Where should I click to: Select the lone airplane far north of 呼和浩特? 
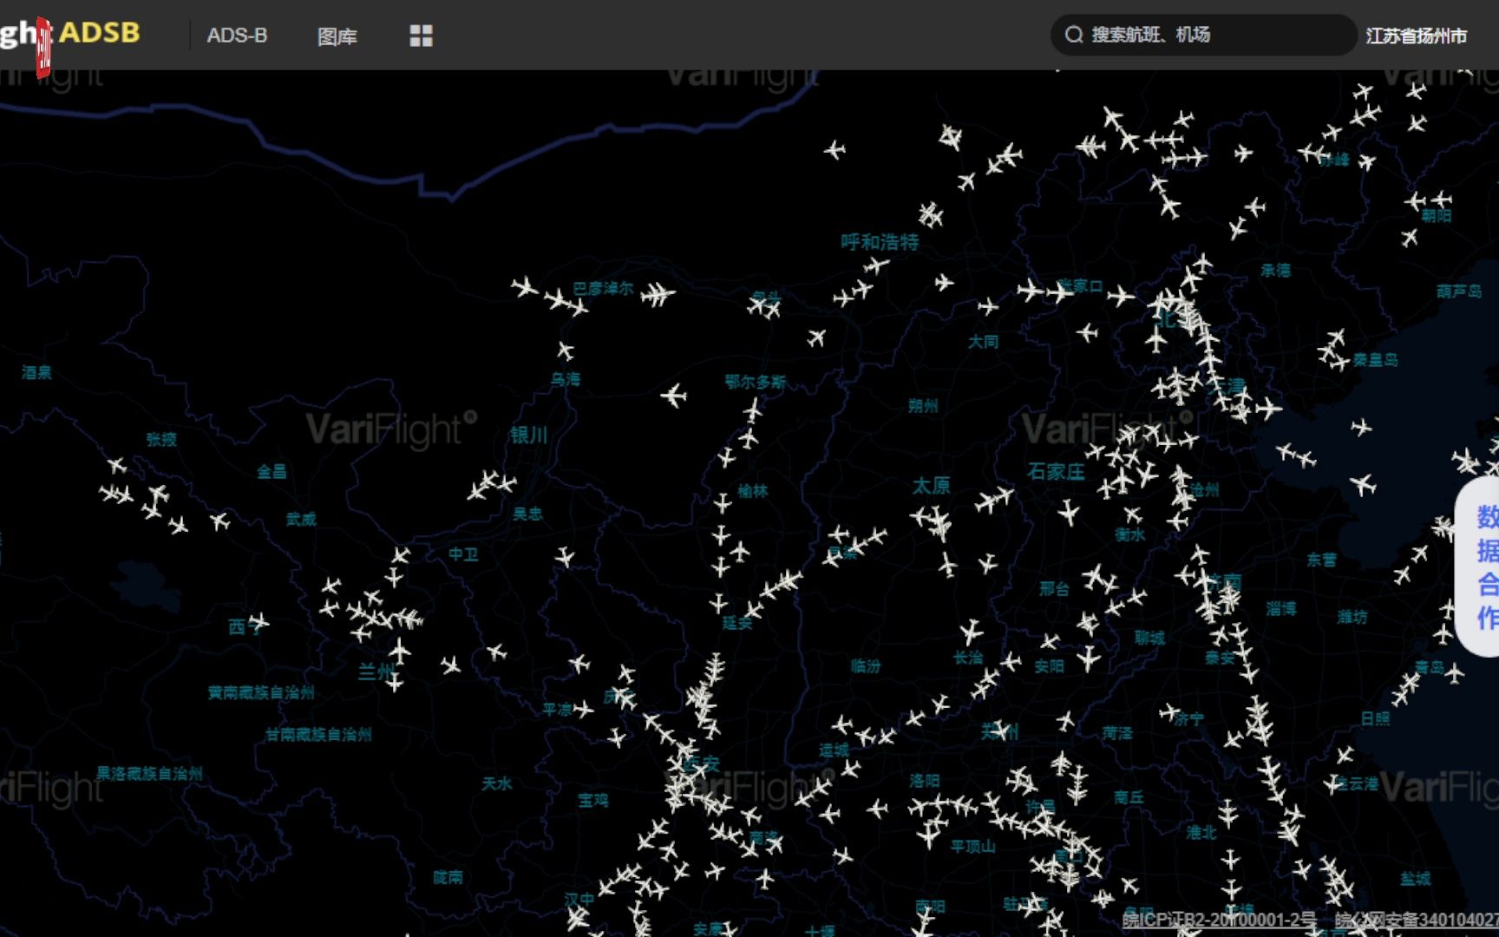pyautogui.click(x=835, y=150)
